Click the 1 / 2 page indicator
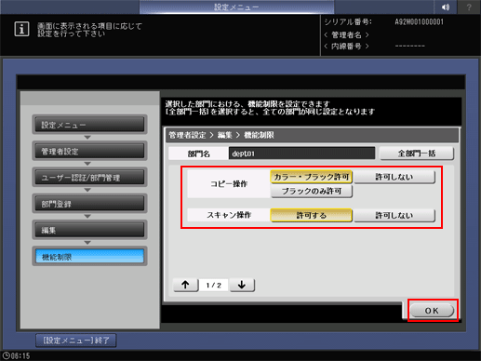Viewport: 481px width, 361px height. 214,285
